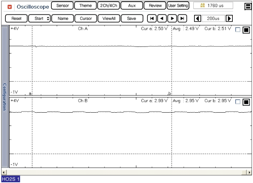The height and width of the screenshot is (183, 253).
Task: Open the Sensor menu
Action: coord(62,6)
